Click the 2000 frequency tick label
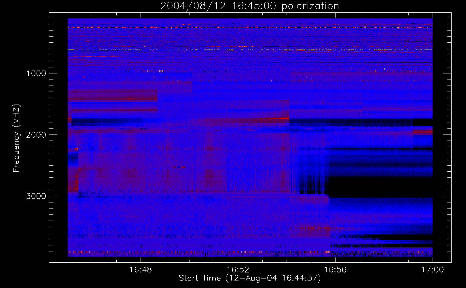 click(x=36, y=135)
